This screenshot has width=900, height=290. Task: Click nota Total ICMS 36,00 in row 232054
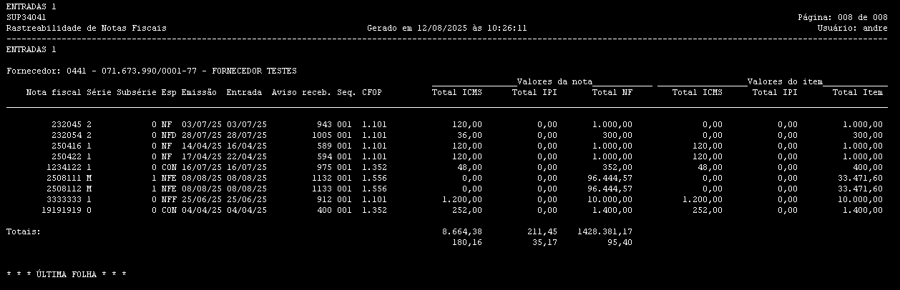(470, 135)
